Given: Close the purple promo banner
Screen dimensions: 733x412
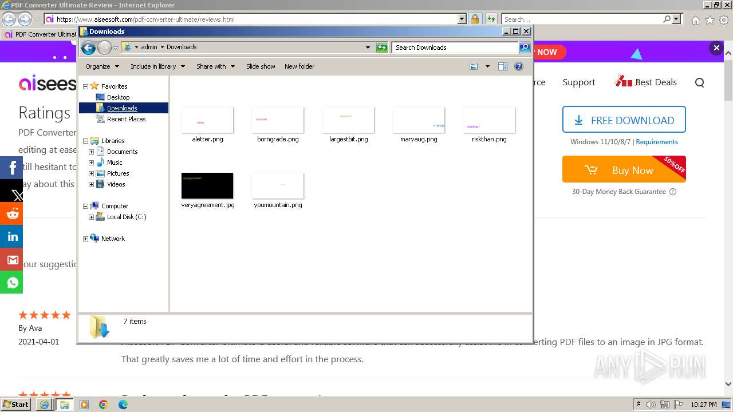Looking at the screenshot, I should point(716,48).
